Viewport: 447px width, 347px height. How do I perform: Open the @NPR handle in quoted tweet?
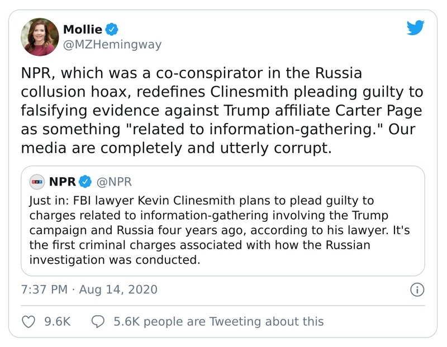[x=115, y=182]
